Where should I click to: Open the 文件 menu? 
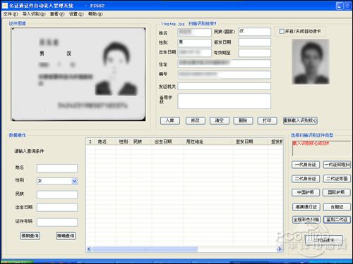coord(11,14)
